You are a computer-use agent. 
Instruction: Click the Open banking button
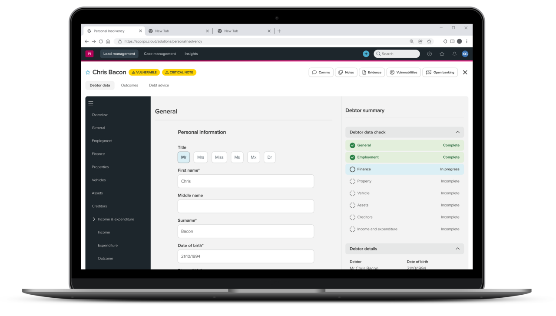tap(440, 73)
